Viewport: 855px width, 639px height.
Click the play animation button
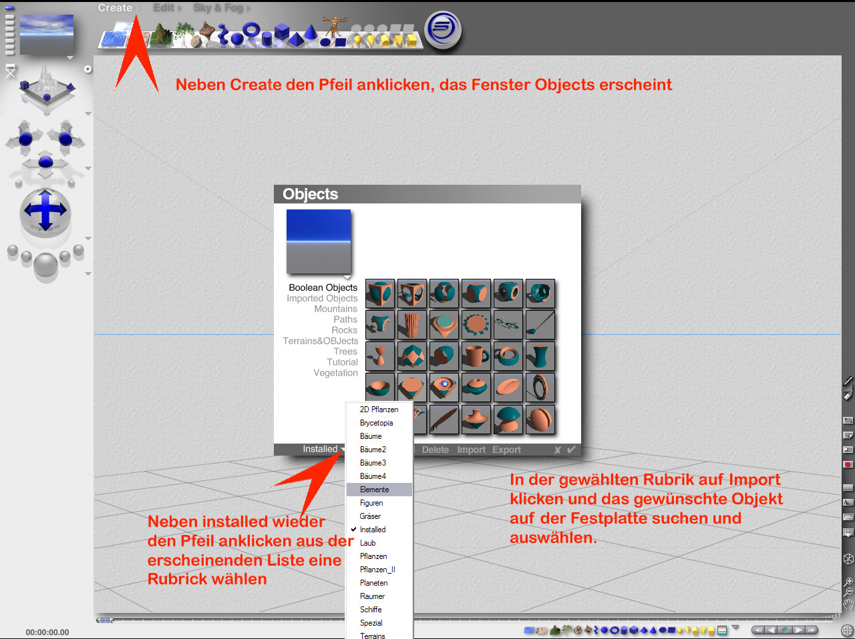coord(799,630)
